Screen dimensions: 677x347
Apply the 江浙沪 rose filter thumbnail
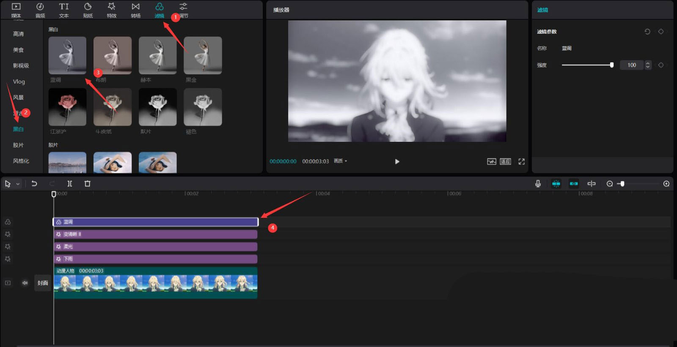[x=67, y=107]
